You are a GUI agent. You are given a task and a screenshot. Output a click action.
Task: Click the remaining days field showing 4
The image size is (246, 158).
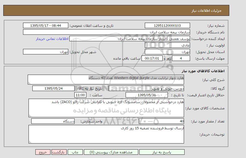tap(181, 58)
